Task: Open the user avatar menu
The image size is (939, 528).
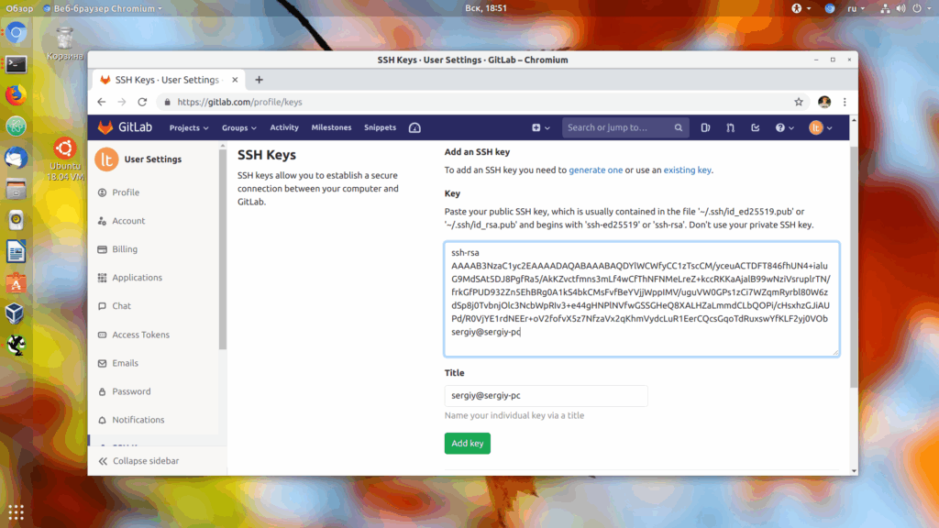Action: (x=821, y=127)
